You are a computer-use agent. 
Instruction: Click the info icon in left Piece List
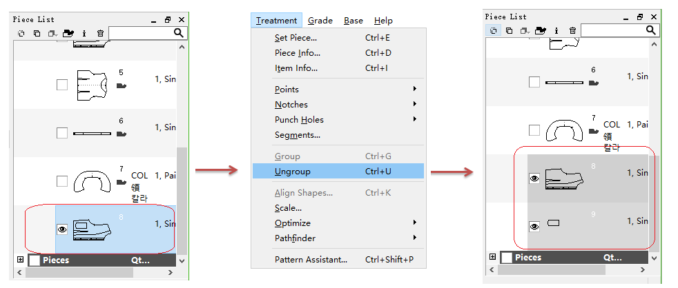click(84, 32)
